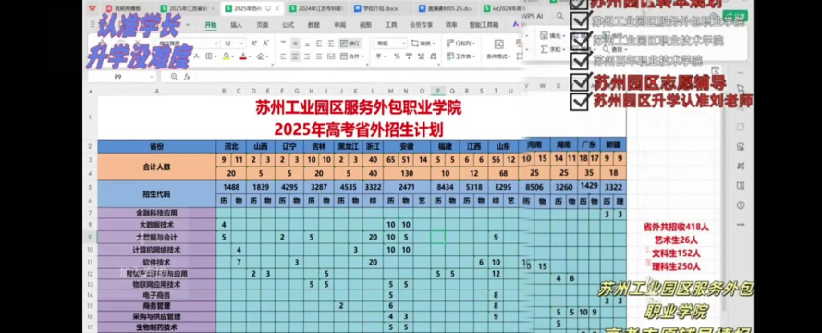Apply thousands separator style
Screen dimensions: 822x333
tap(409, 56)
